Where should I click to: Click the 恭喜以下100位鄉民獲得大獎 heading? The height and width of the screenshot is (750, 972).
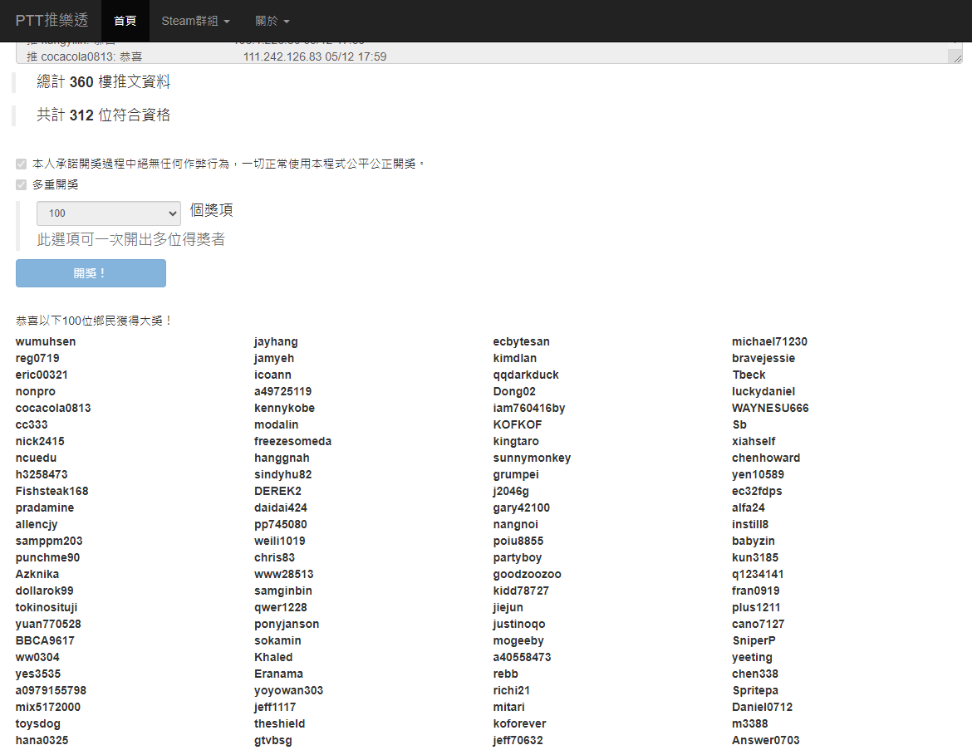(94, 321)
